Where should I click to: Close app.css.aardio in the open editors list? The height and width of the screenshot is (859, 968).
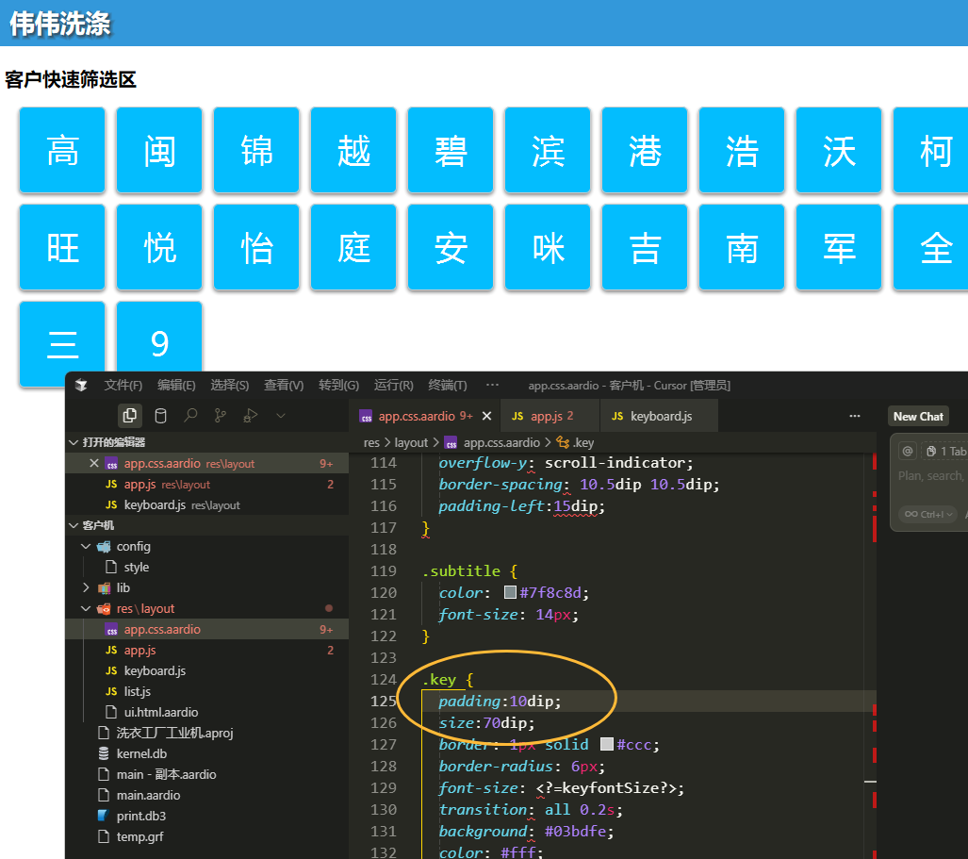point(93,463)
